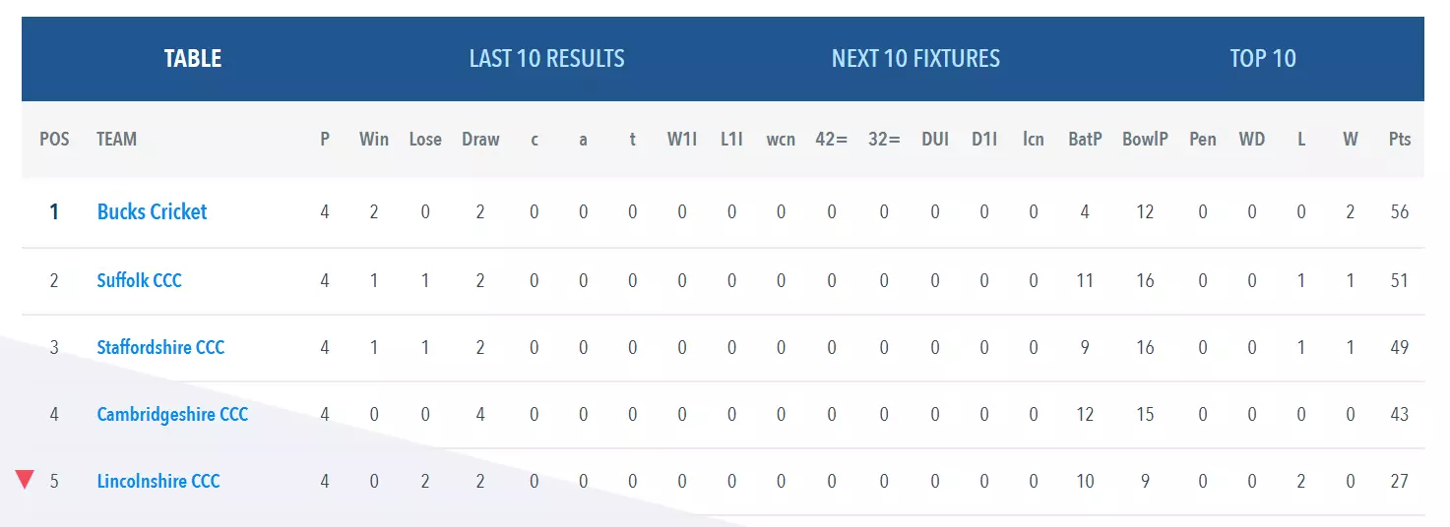This screenshot has height=527, width=1450.
Task: Visit the Staffordshire CCC team link
Action: pyautogui.click(x=160, y=347)
